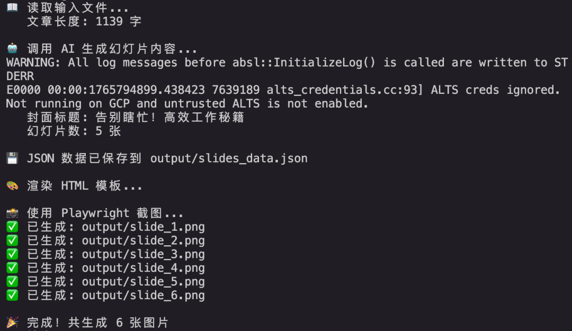The image size is (572, 331).
Task: Click the article length 1139 line
Action: pos(84,21)
